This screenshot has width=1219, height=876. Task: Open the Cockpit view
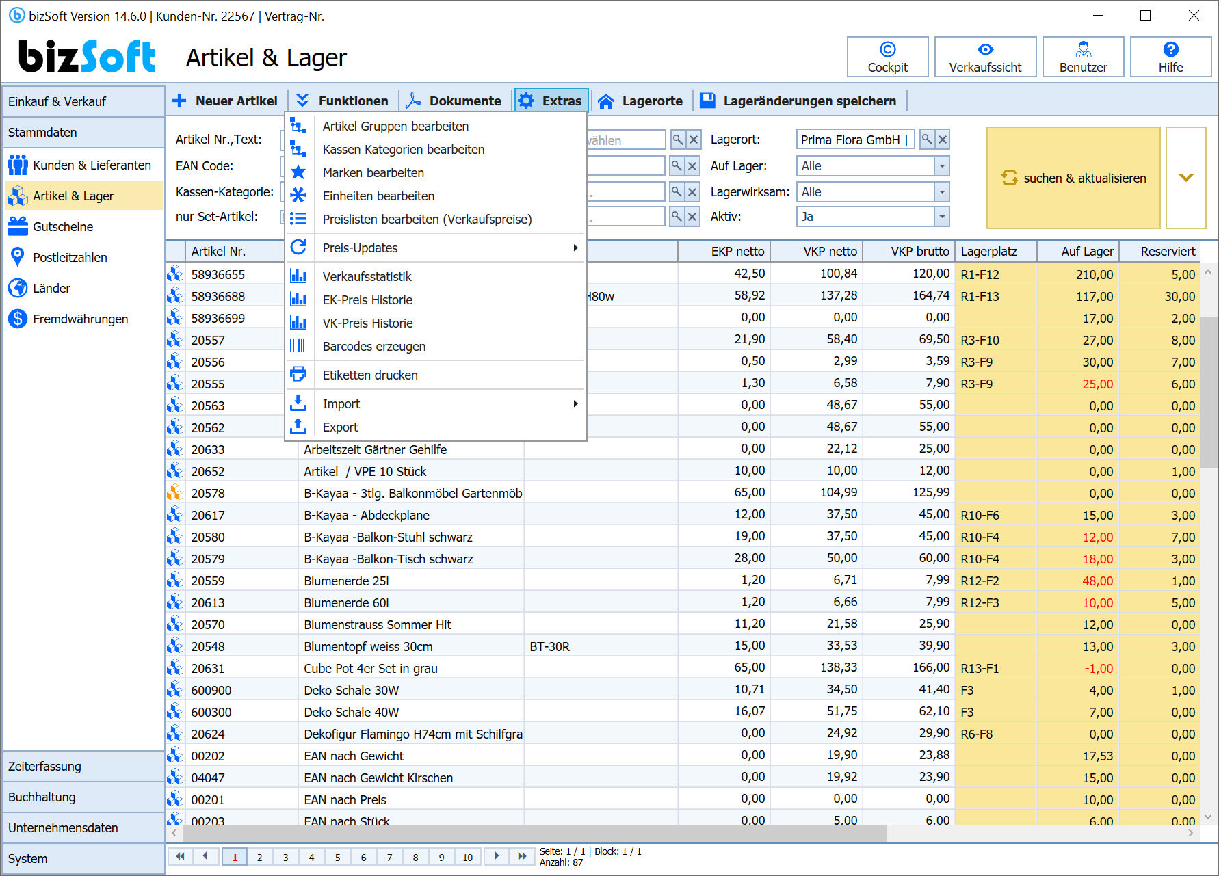click(887, 57)
